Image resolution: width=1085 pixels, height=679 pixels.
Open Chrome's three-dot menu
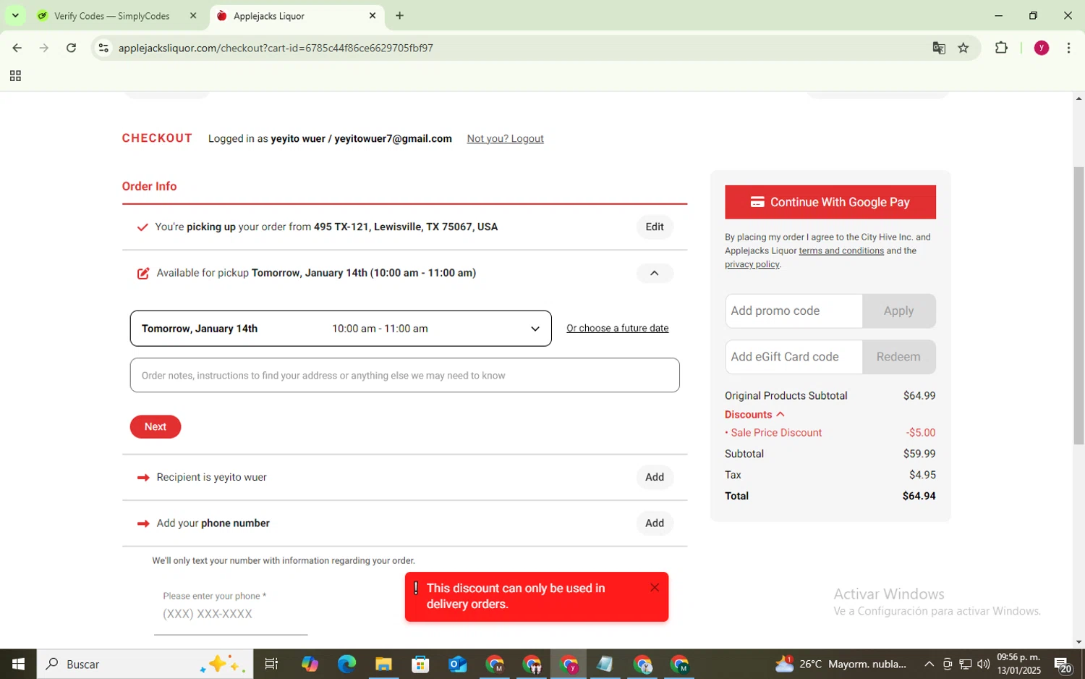pyautogui.click(x=1068, y=48)
